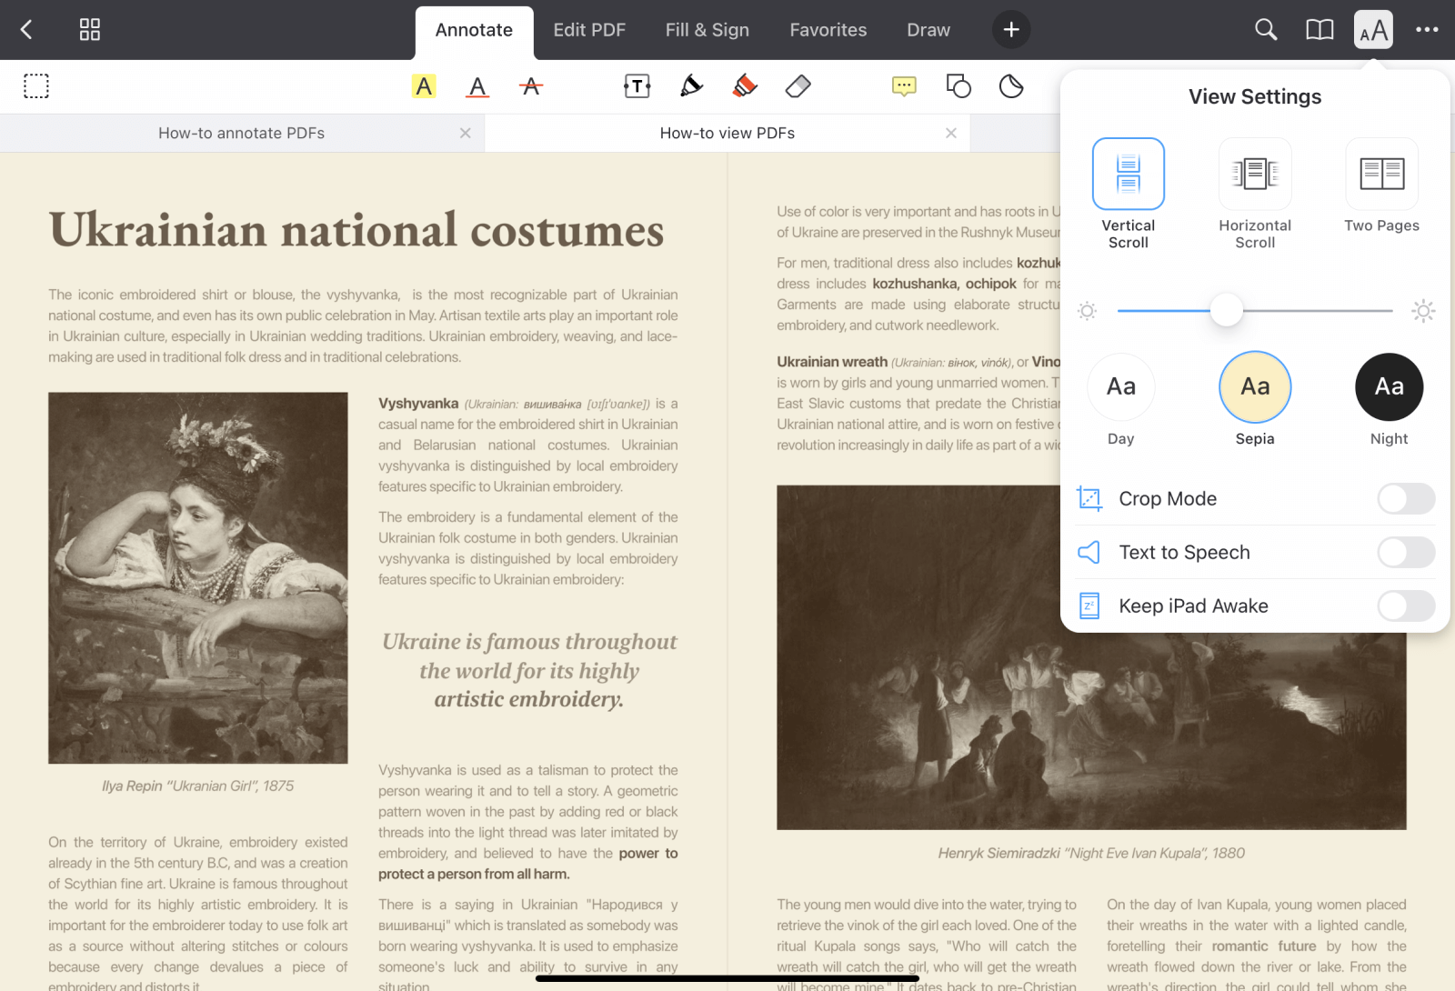Switch to the Favorites tab
The image size is (1455, 991).
(x=828, y=30)
